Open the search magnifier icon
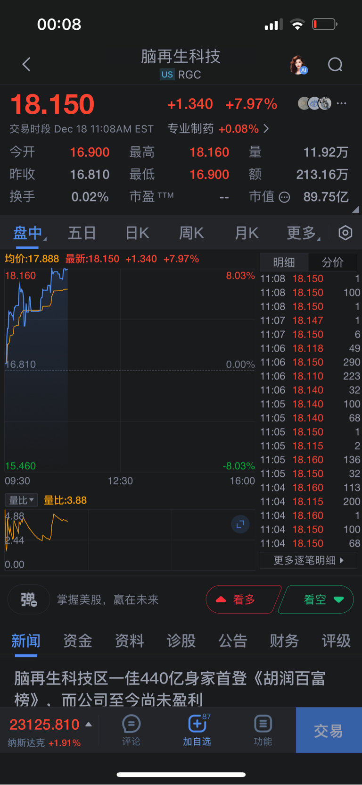This screenshot has width=362, height=785. [x=335, y=65]
